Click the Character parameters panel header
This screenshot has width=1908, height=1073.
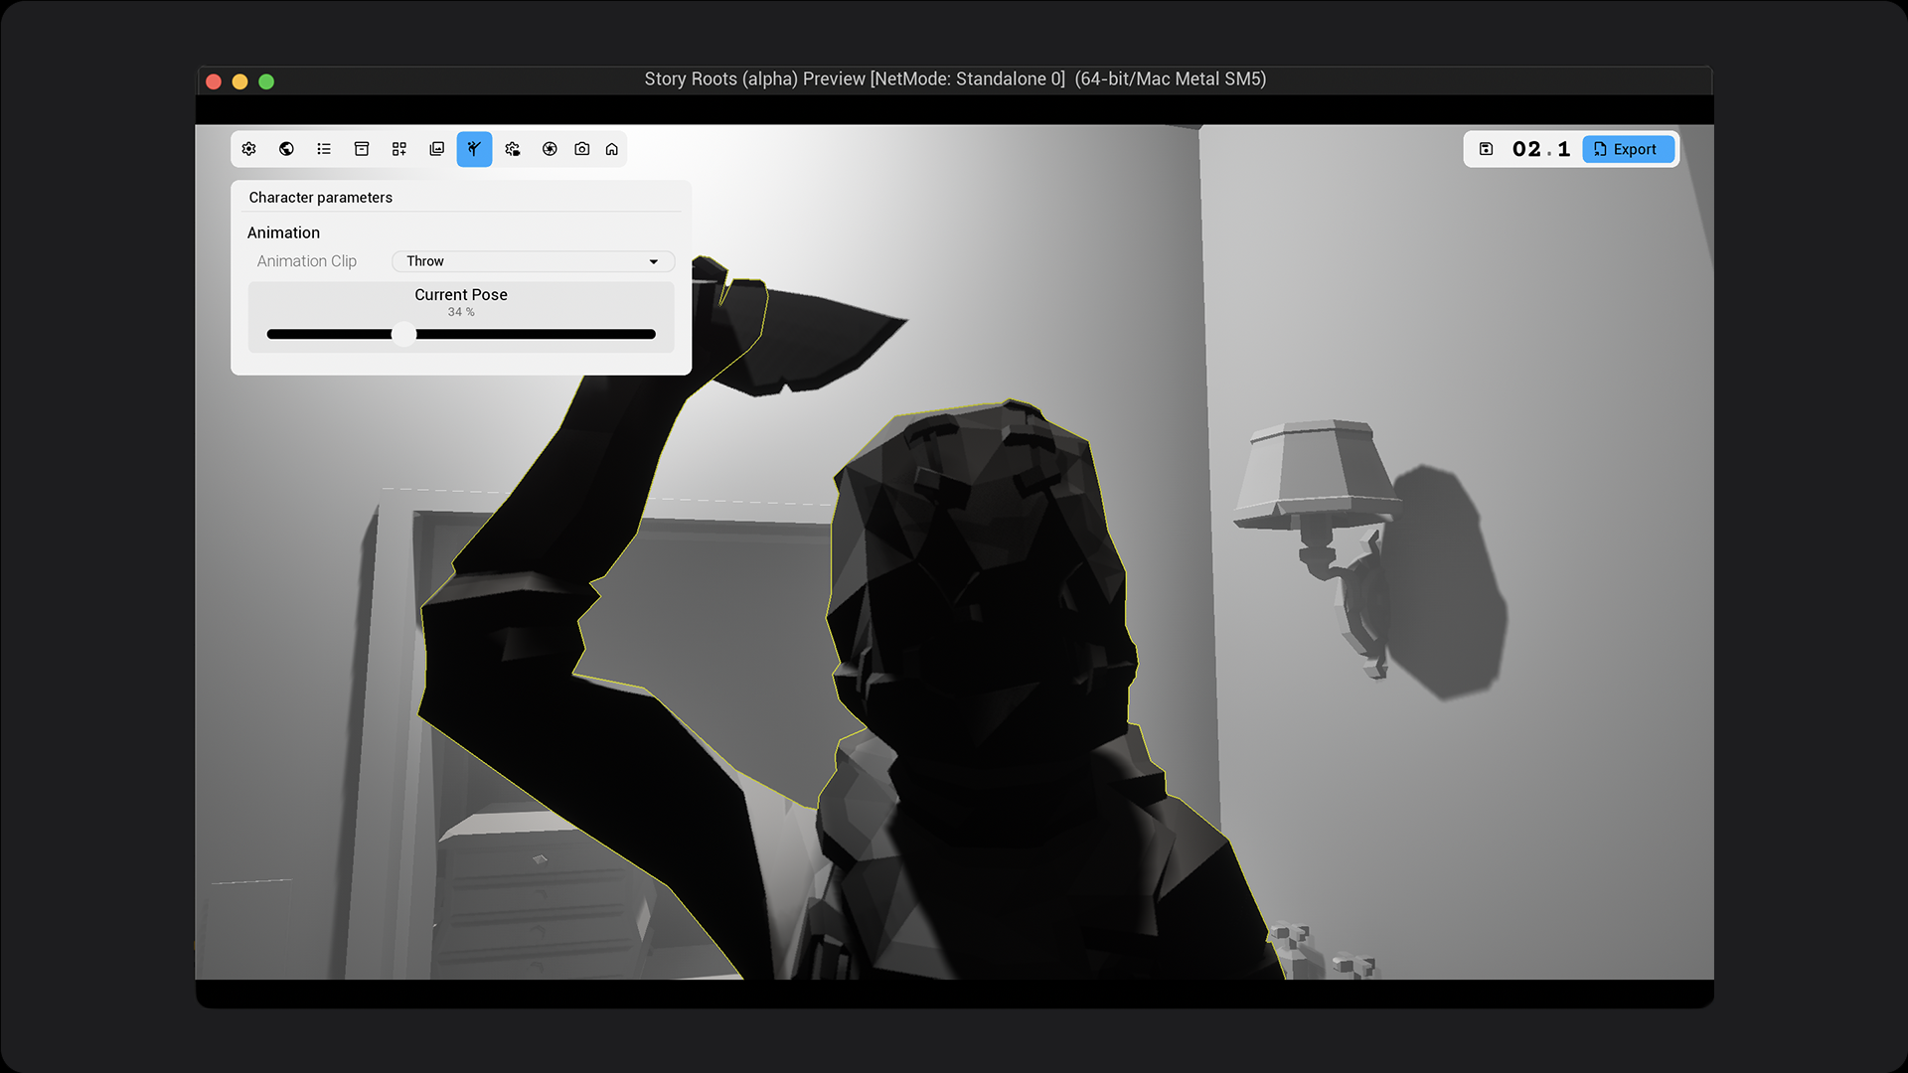[x=320, y=198]
